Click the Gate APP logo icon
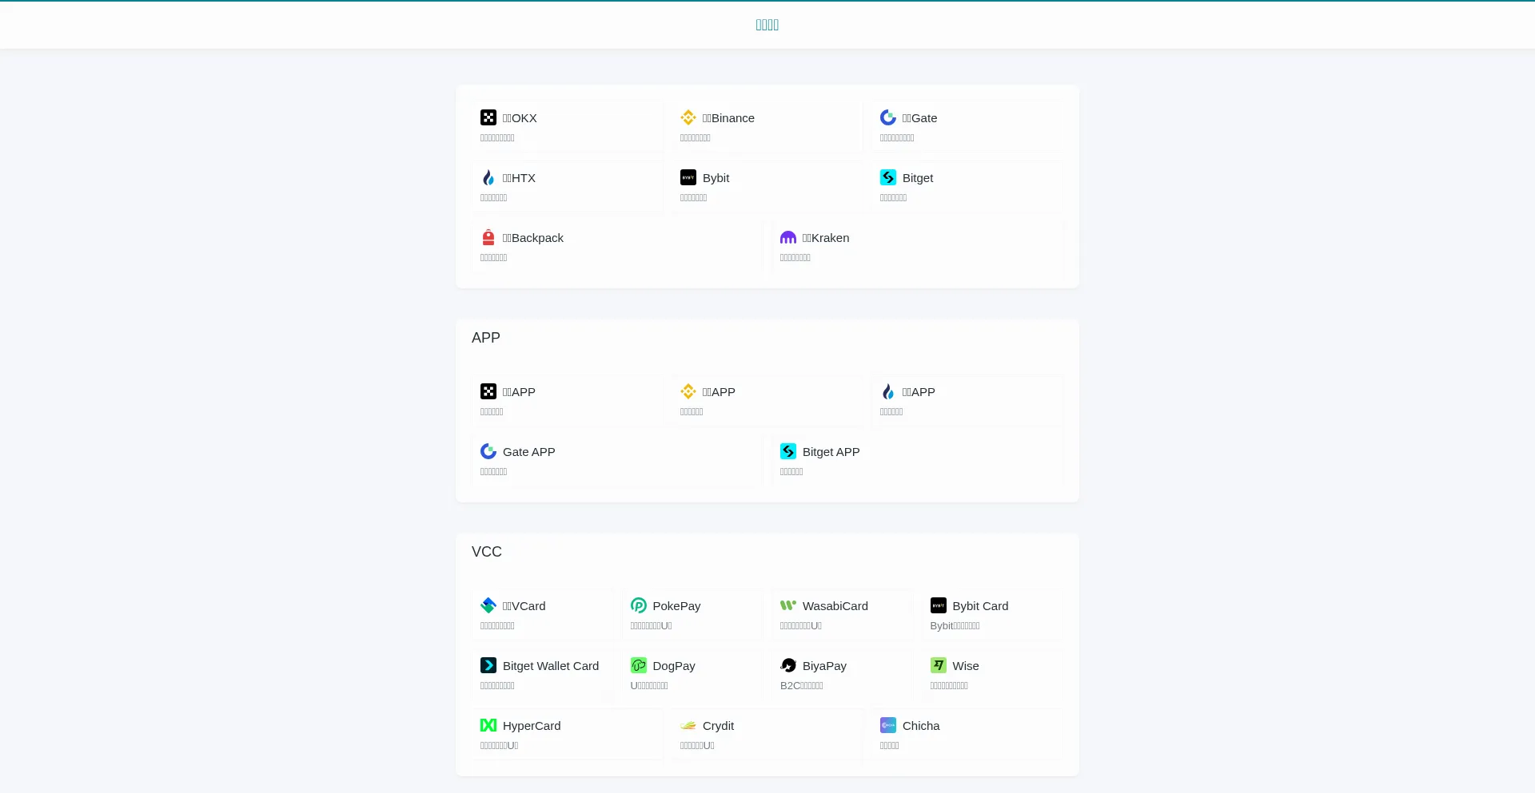 coord(488,451)
